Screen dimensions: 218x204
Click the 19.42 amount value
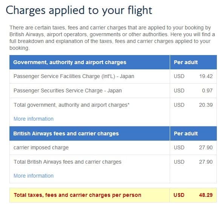pyautogui.click(x=206, y=76)
